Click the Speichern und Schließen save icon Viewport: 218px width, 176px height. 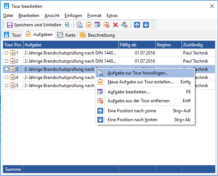(10, 25)
